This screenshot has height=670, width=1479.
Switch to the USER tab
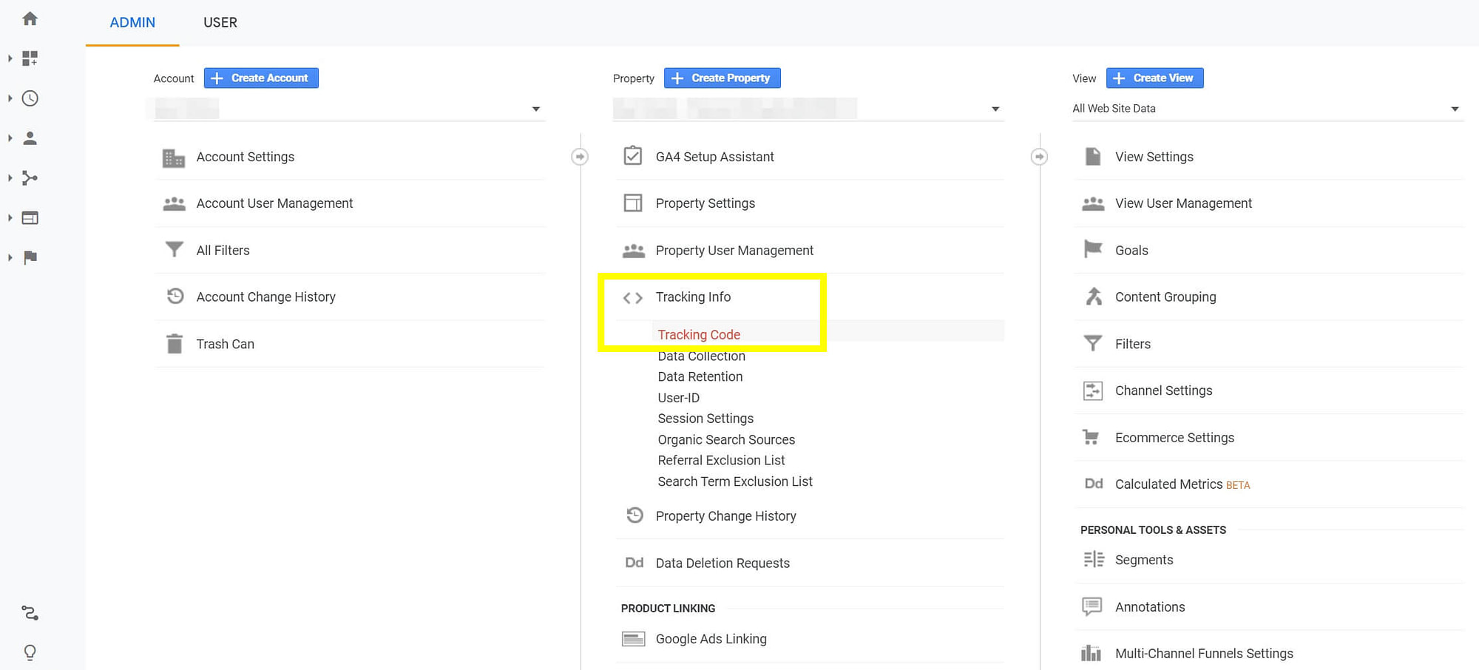pos(220,22)
